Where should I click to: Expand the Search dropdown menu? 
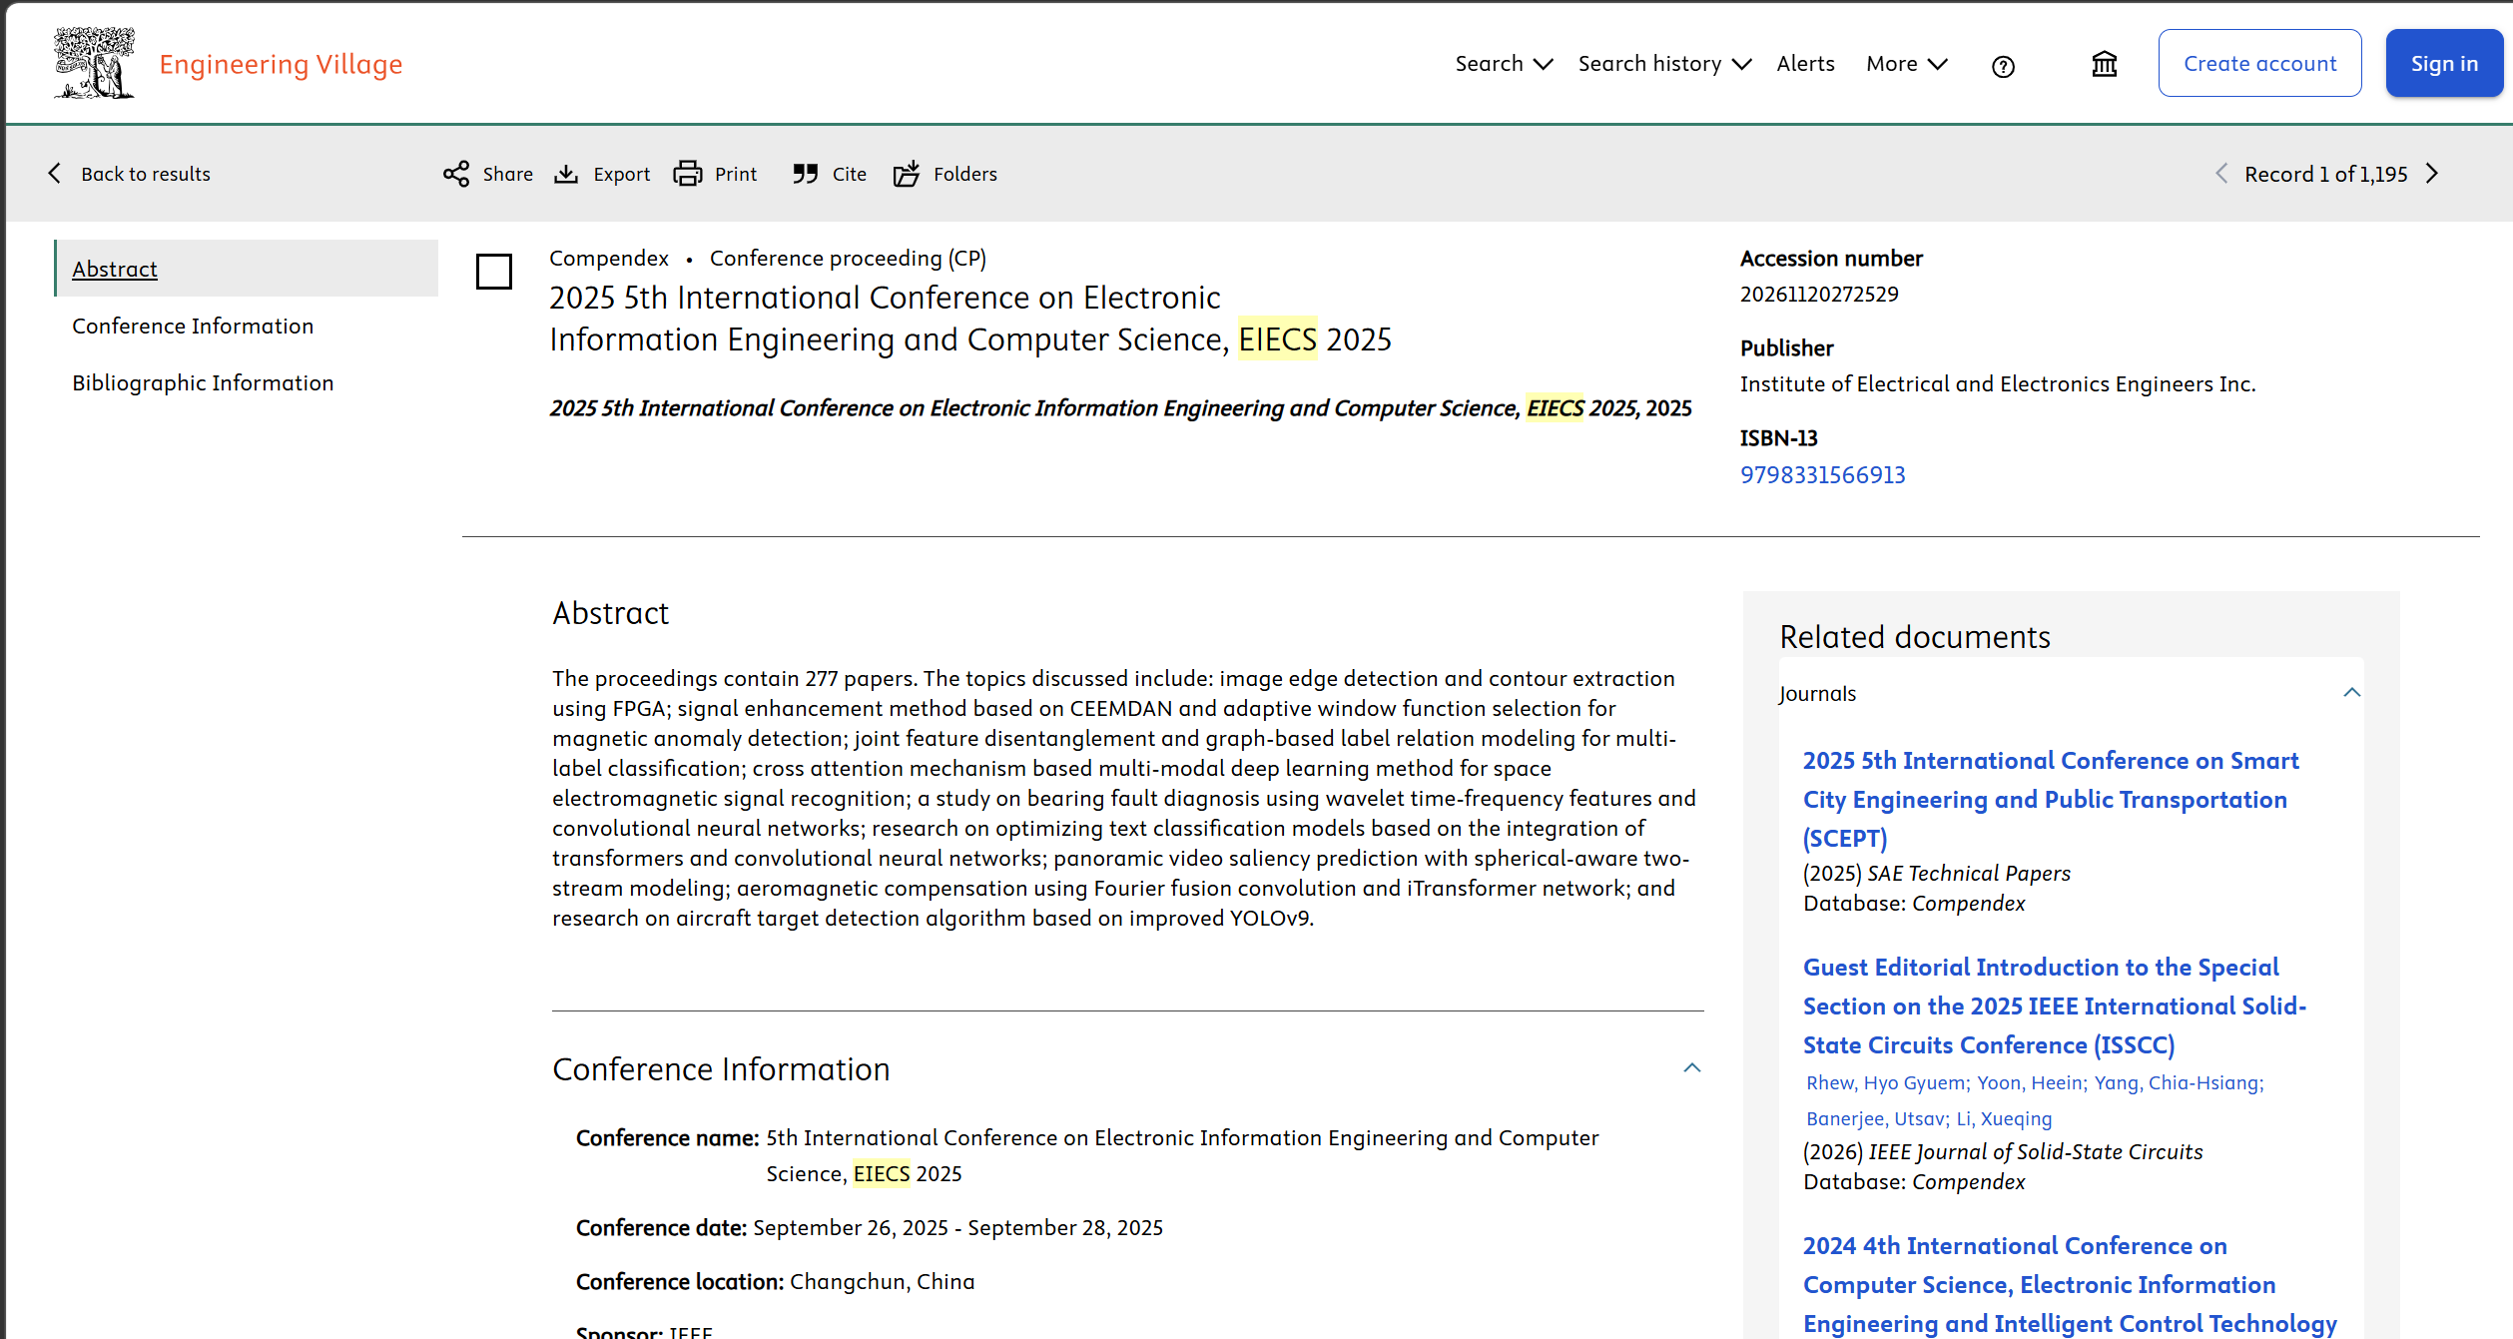(1504, 64)
